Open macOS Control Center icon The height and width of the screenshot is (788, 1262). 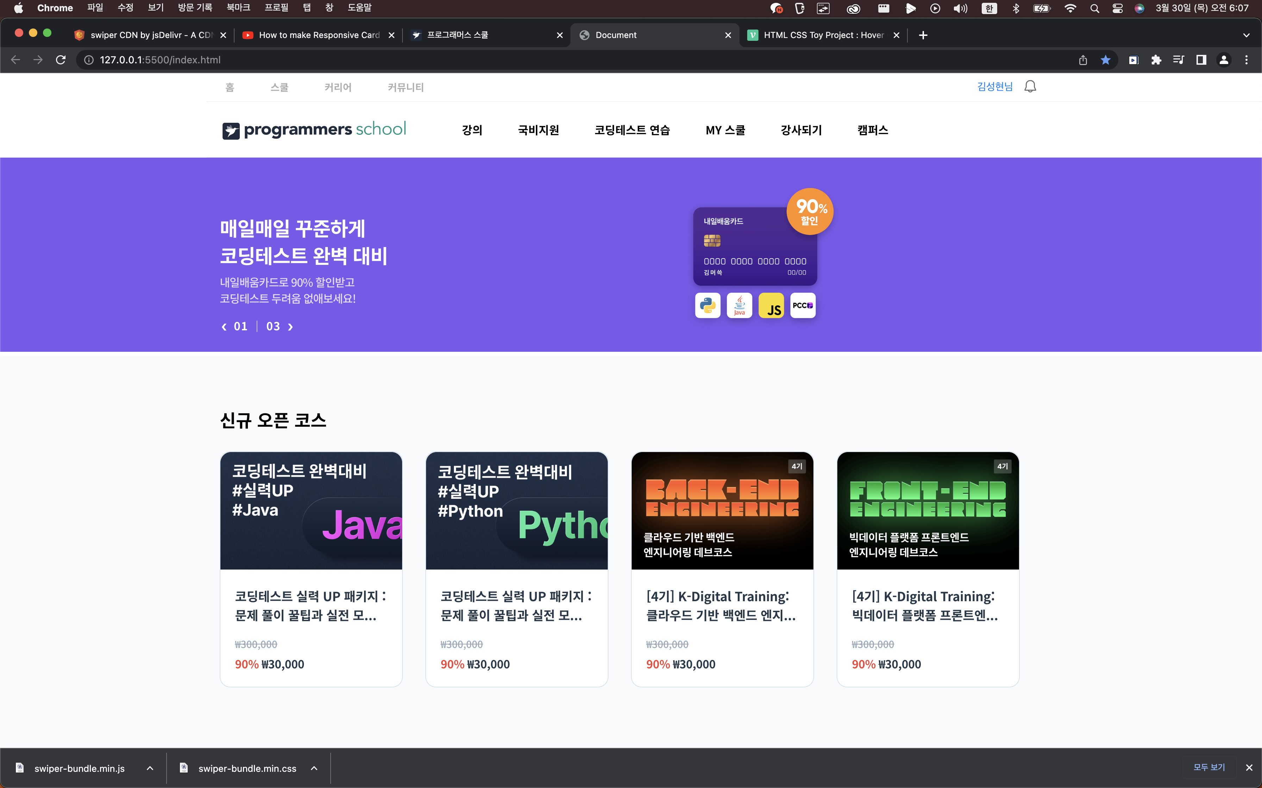point(1118,8)
